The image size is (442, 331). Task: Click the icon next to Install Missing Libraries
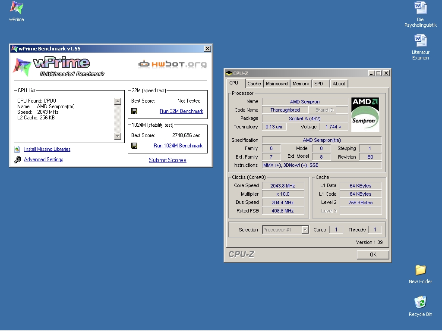(x=17, y=149)
